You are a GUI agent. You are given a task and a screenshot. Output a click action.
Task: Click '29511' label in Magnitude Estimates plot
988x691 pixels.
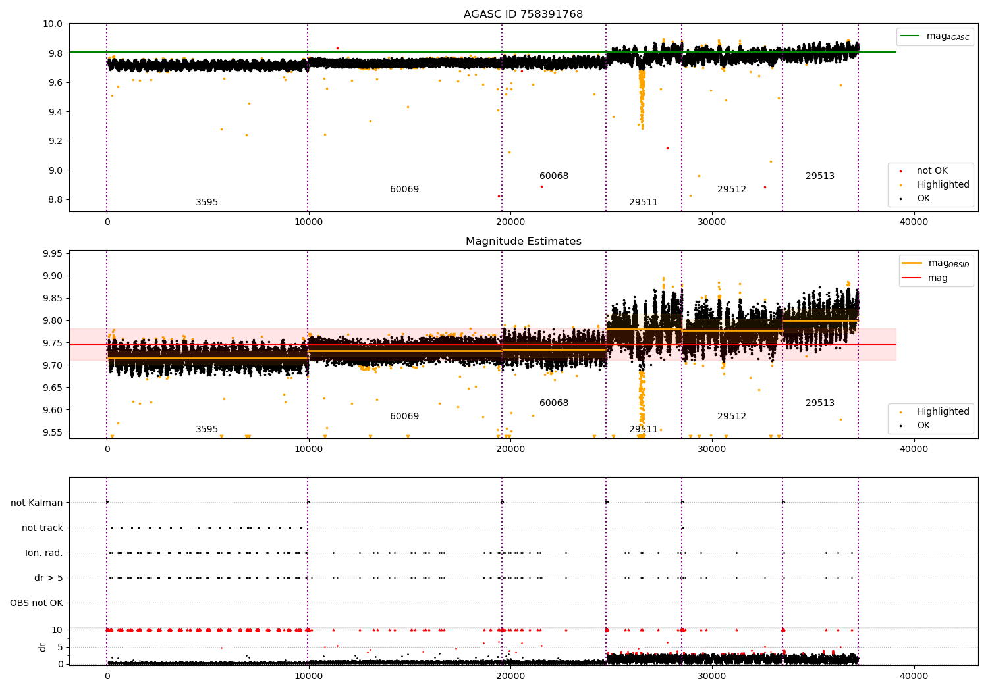click(644, 429)
